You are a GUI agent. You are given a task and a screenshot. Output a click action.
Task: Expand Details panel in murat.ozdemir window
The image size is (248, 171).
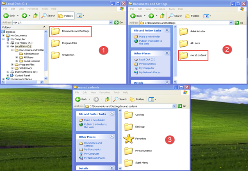coord(112,168)
